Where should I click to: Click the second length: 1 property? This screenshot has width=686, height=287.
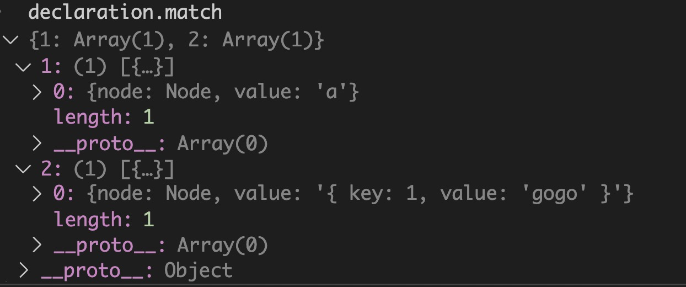(x=104, y=220)
